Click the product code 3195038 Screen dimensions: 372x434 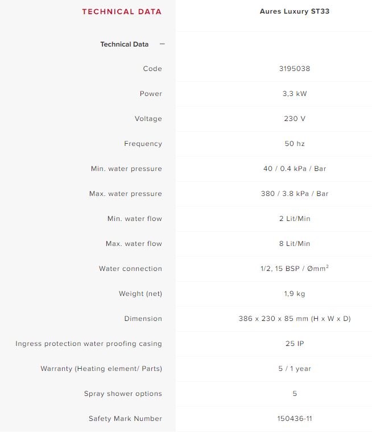click(x=295, y=69)
